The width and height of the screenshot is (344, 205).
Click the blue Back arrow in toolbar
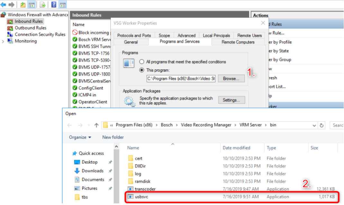[4, 4]
